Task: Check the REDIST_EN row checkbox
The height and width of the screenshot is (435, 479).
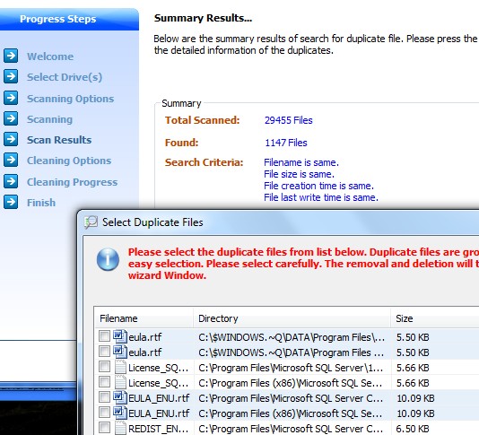Action: [104, 427]
